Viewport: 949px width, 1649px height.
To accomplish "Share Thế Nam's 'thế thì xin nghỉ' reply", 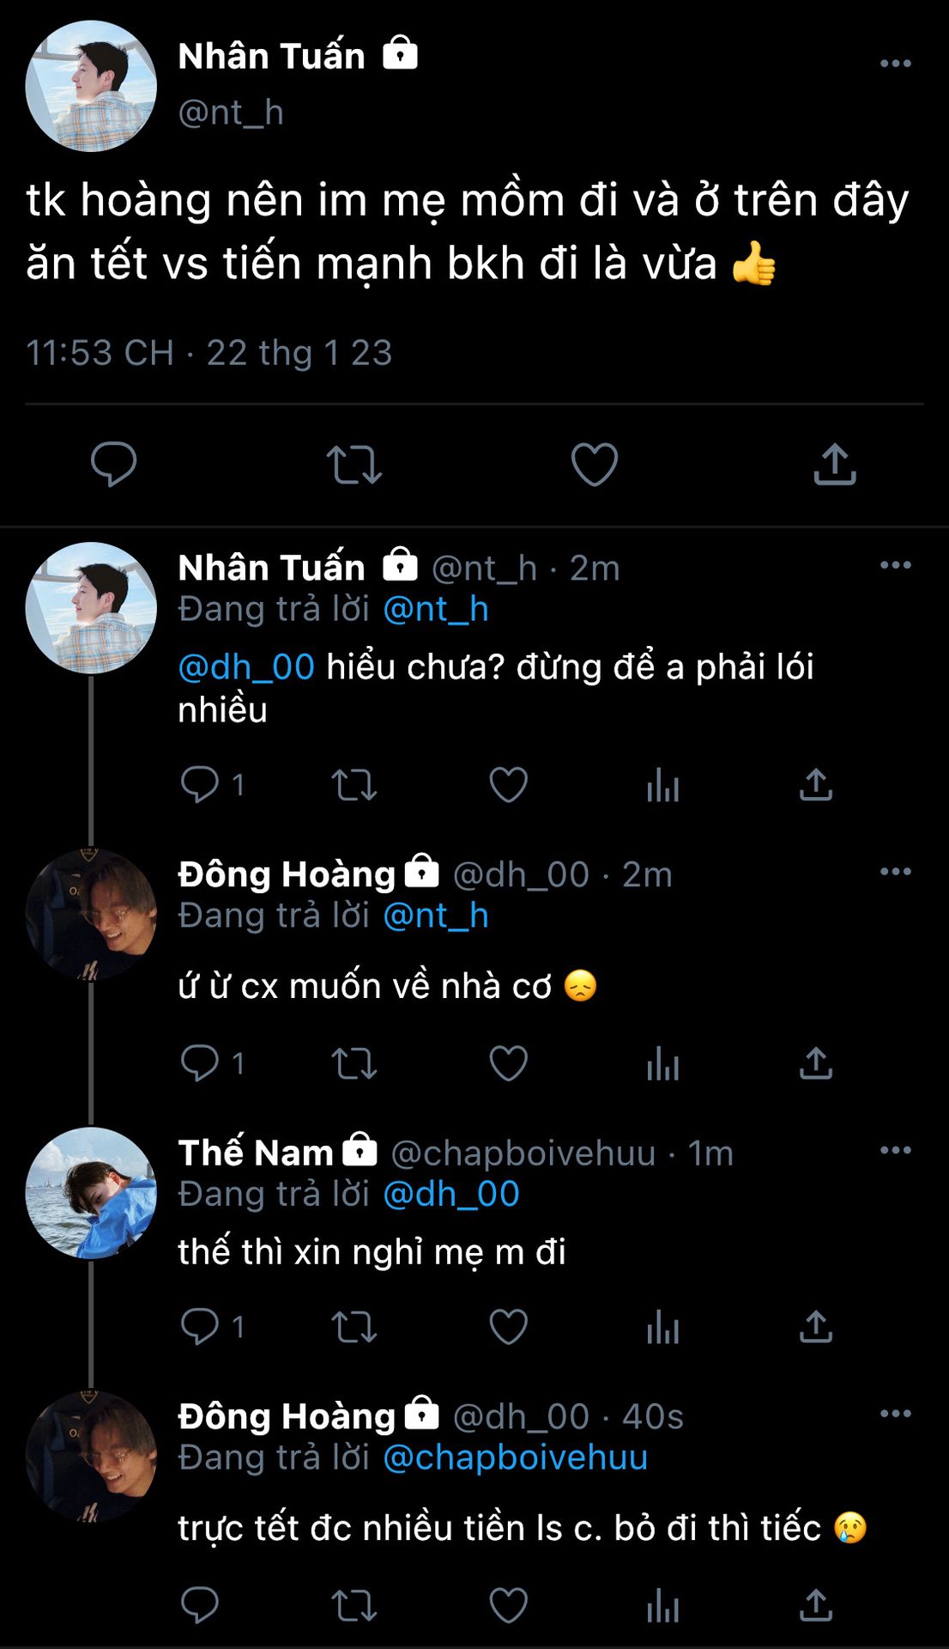I will (815, 1327).
